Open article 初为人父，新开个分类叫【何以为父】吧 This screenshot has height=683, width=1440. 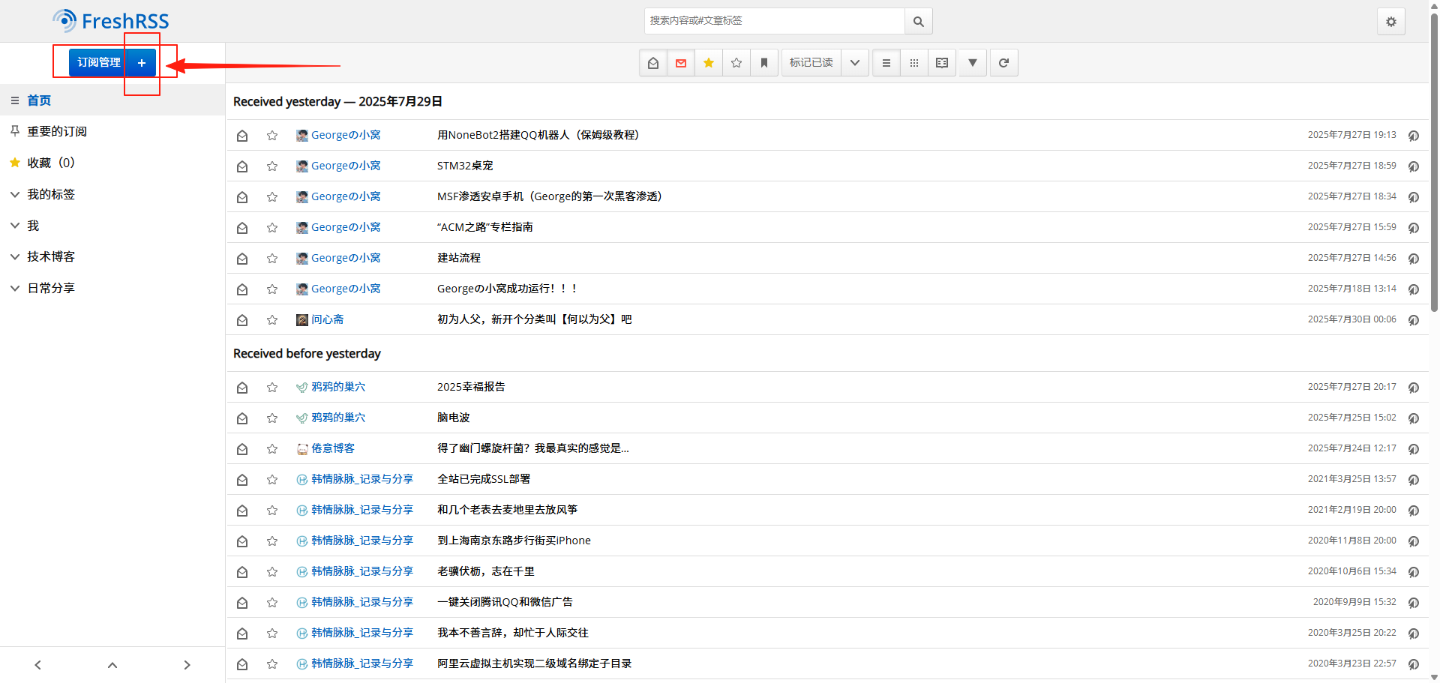[x=534, y=319]
